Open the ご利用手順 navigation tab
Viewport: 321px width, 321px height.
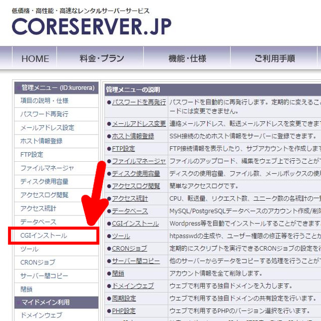tap(274, 59)
